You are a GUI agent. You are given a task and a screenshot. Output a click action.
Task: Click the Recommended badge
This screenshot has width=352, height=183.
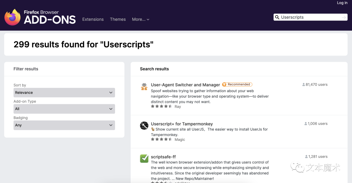click(237, 84)
